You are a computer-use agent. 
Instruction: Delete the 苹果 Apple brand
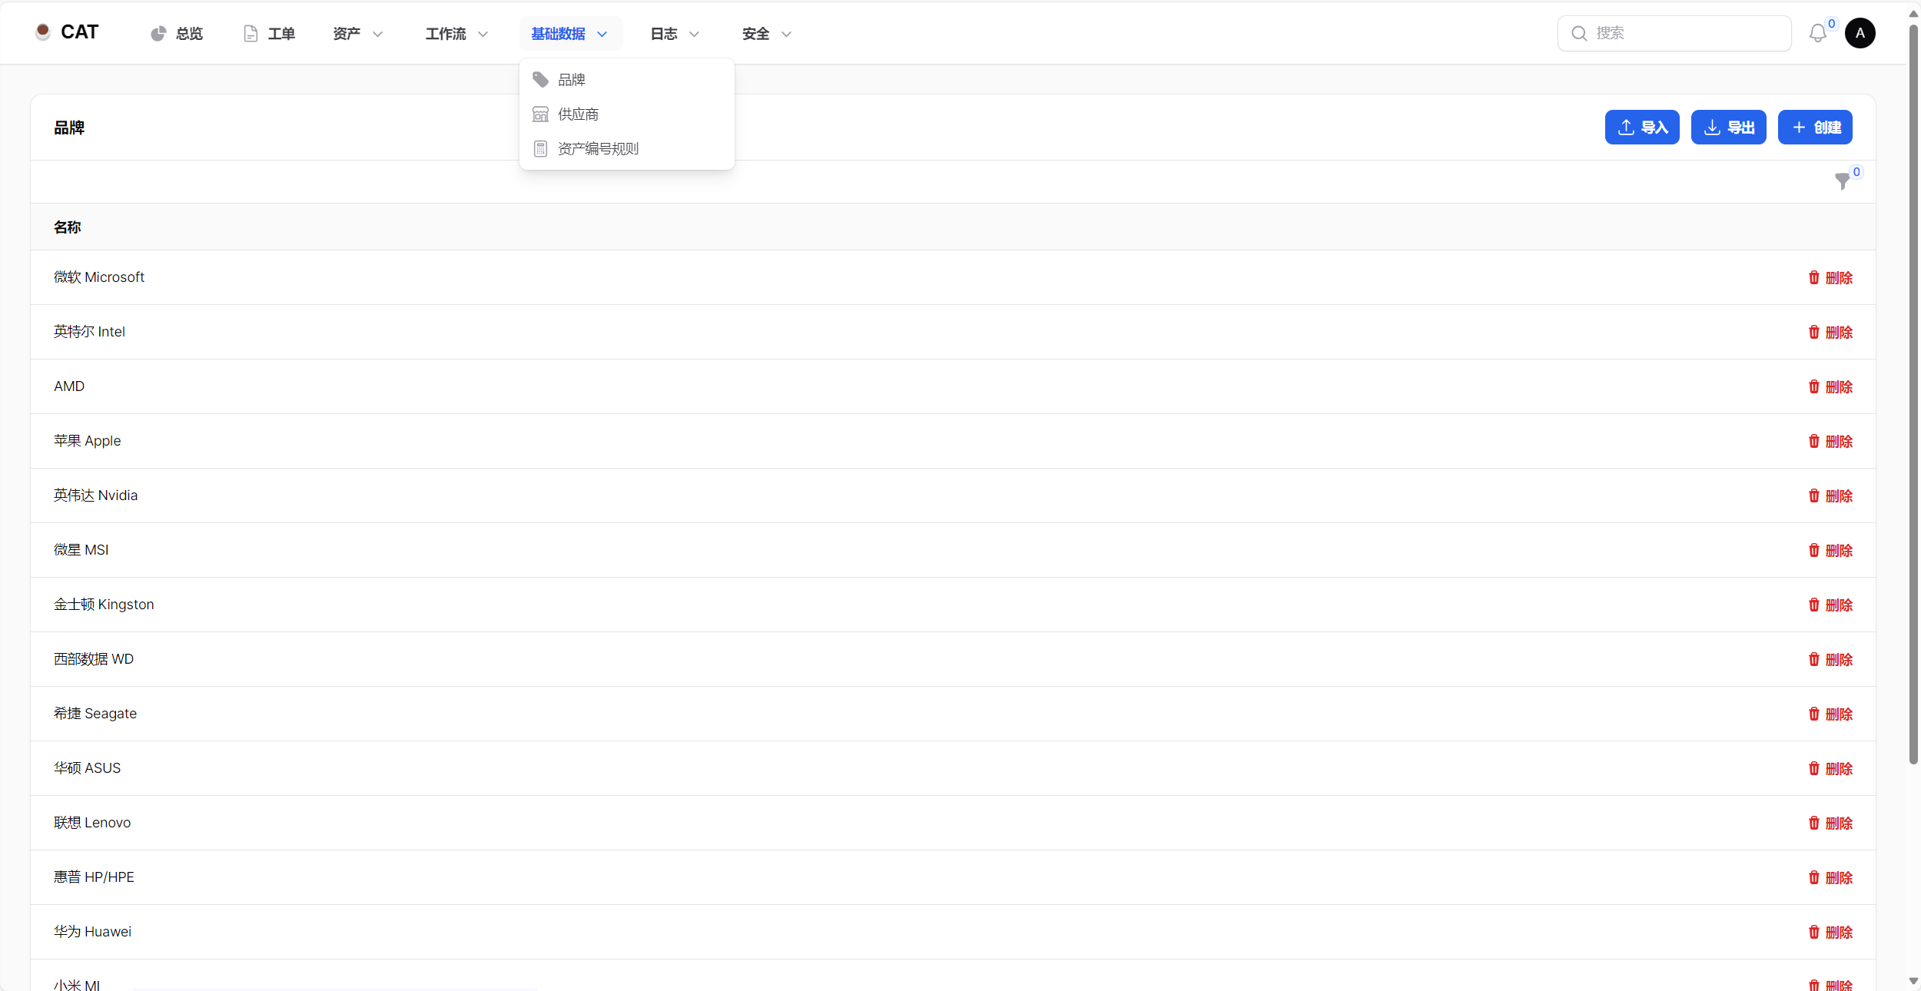point(1830,441)
